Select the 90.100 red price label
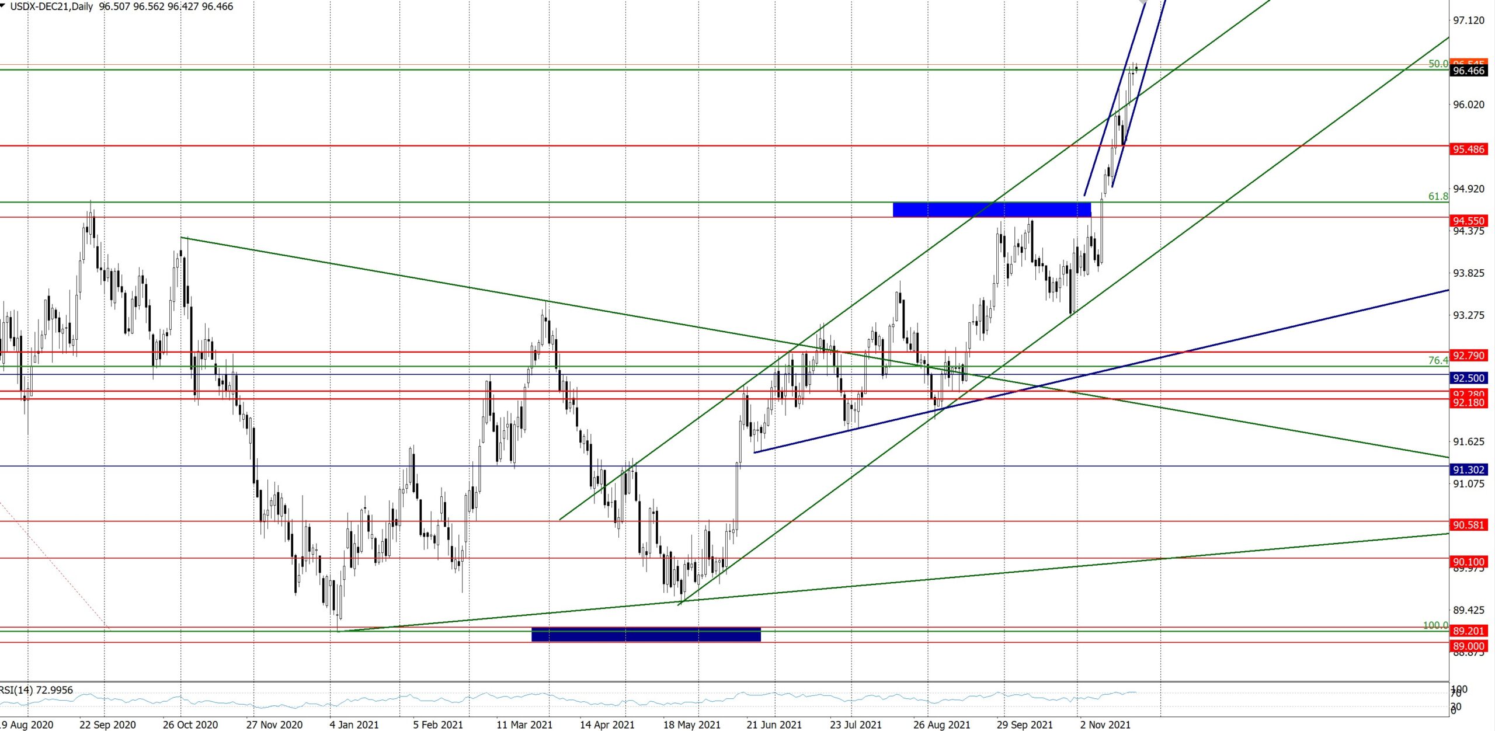 1468,562
